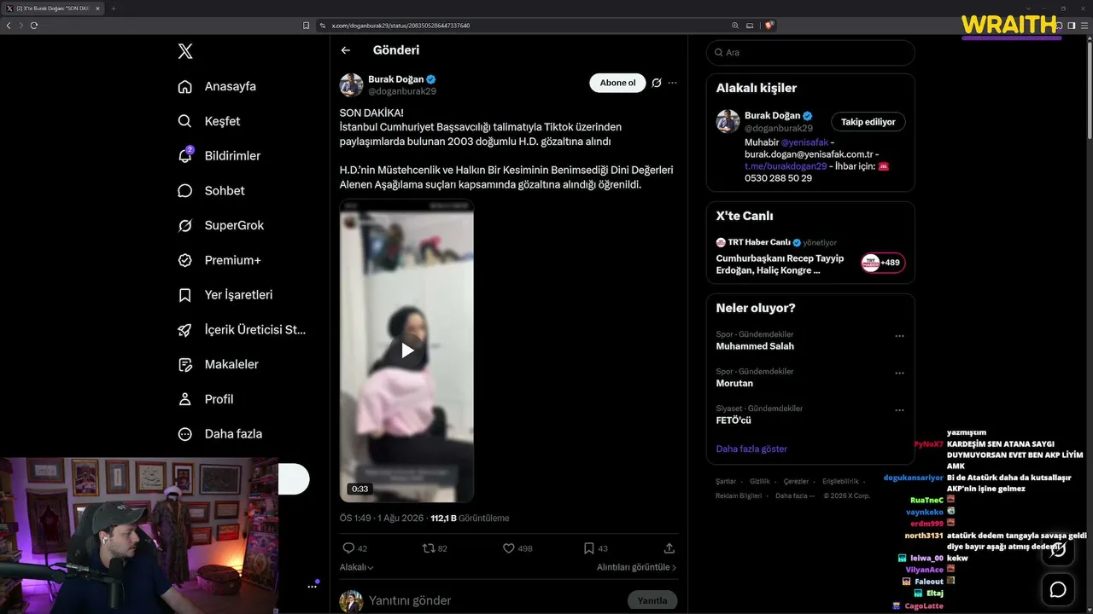Open the Çerezler footer link
This screenshot has height=614, width=1093.
click(x=796, y=482)
